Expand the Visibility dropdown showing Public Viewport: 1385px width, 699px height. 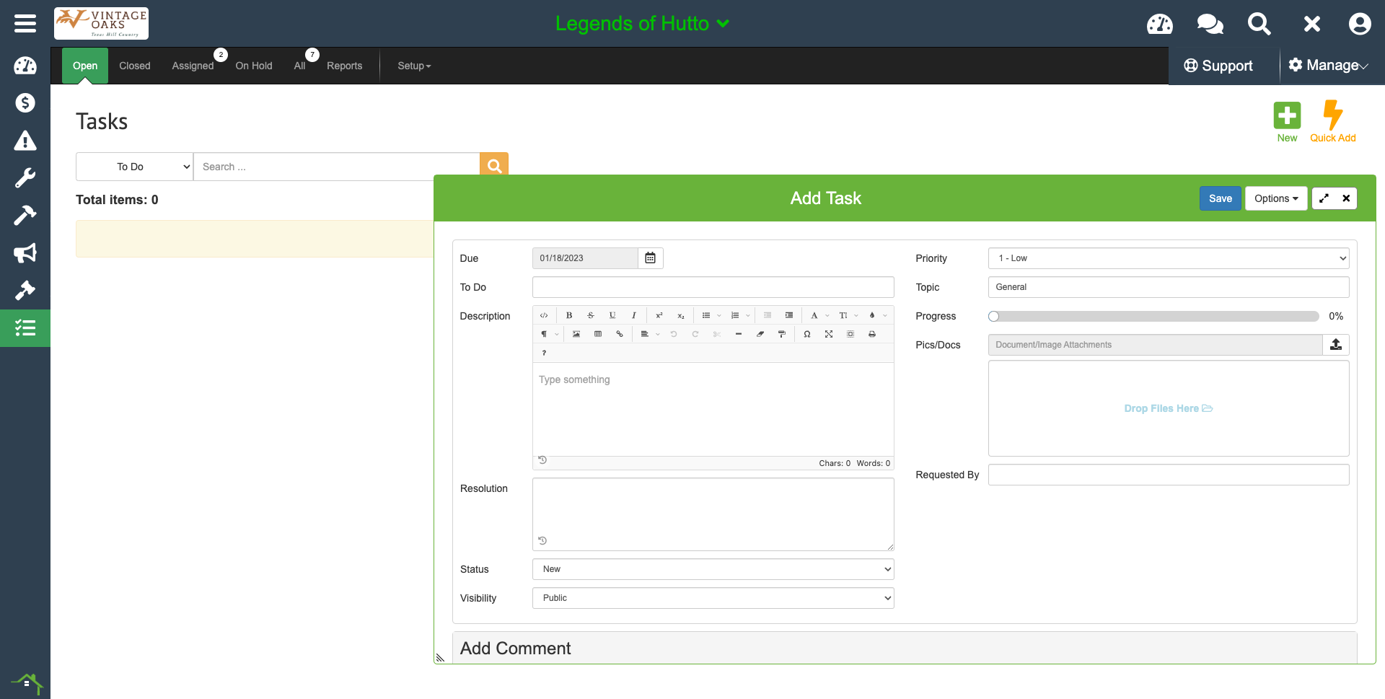[x=713, y=598]
